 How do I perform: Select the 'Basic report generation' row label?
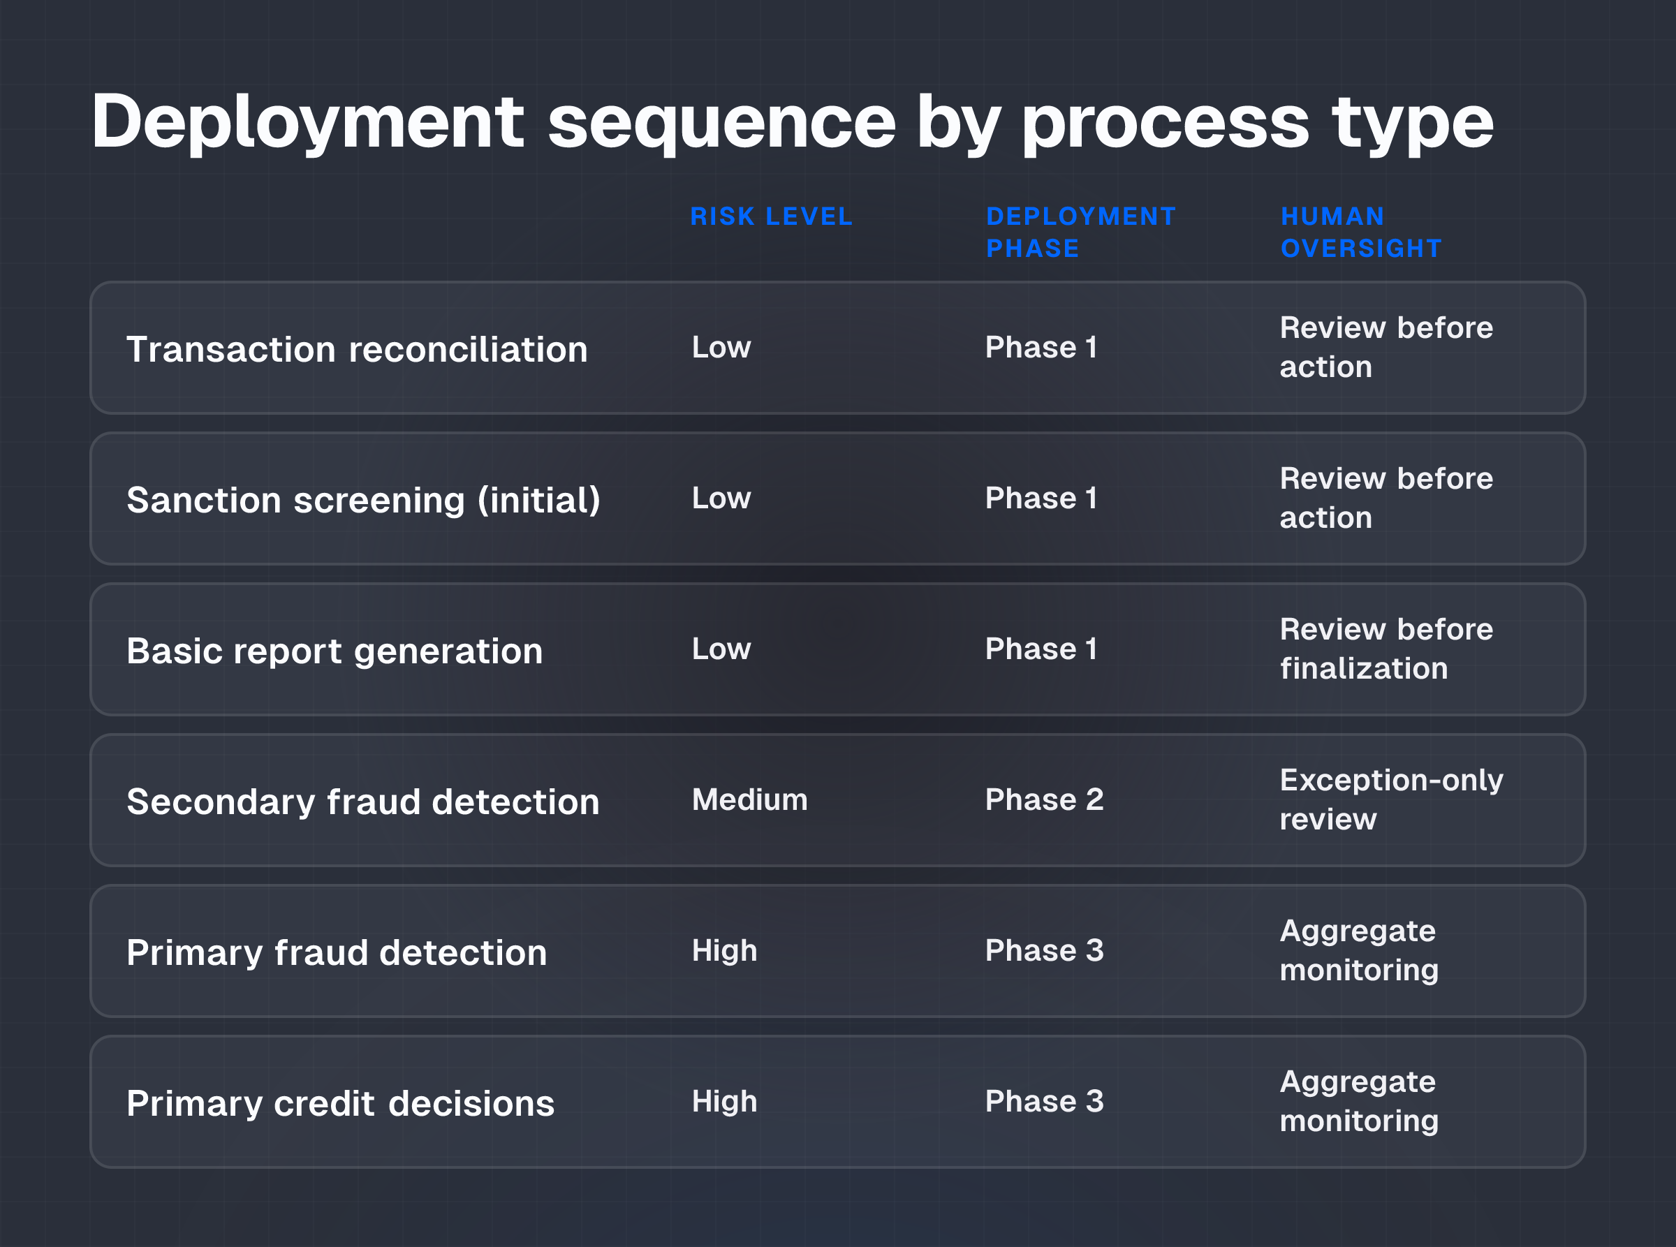pos(335,651)
